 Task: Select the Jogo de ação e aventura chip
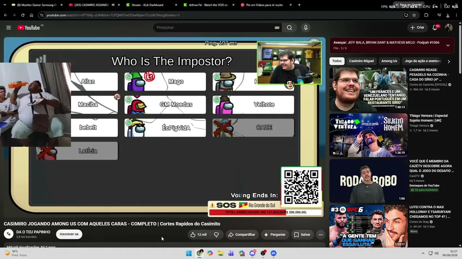423,61
